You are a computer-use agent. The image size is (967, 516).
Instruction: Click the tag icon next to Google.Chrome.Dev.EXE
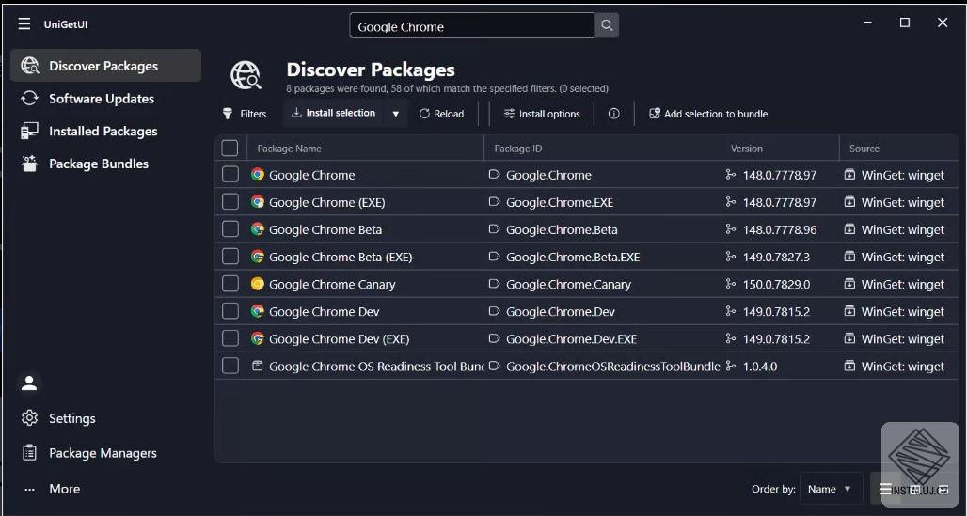pyautogui.click(x=494, y=338)
